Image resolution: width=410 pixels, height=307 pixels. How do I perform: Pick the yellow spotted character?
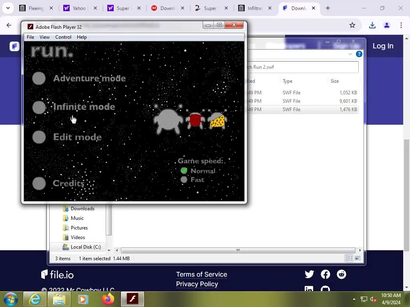pyautogui.click(x=217, y=120)
